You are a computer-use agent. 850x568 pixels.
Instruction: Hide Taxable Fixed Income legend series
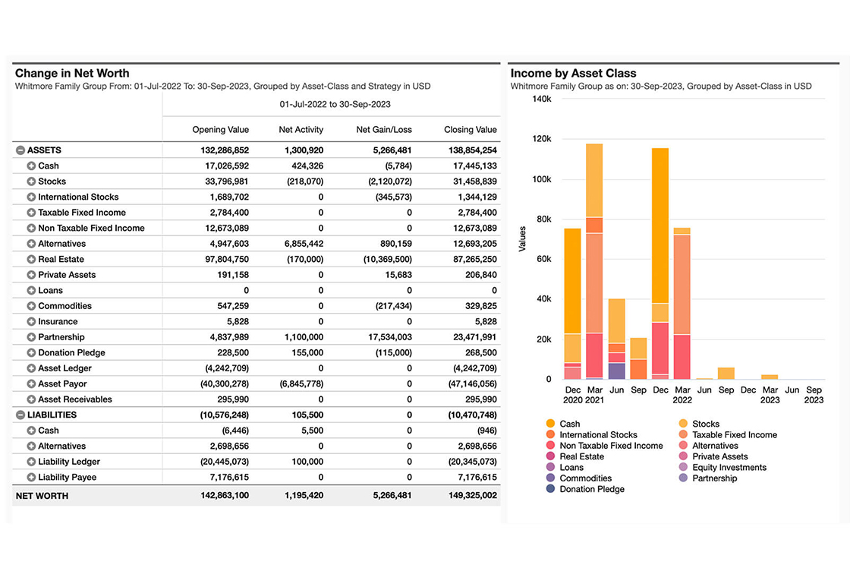coord(734,435)
